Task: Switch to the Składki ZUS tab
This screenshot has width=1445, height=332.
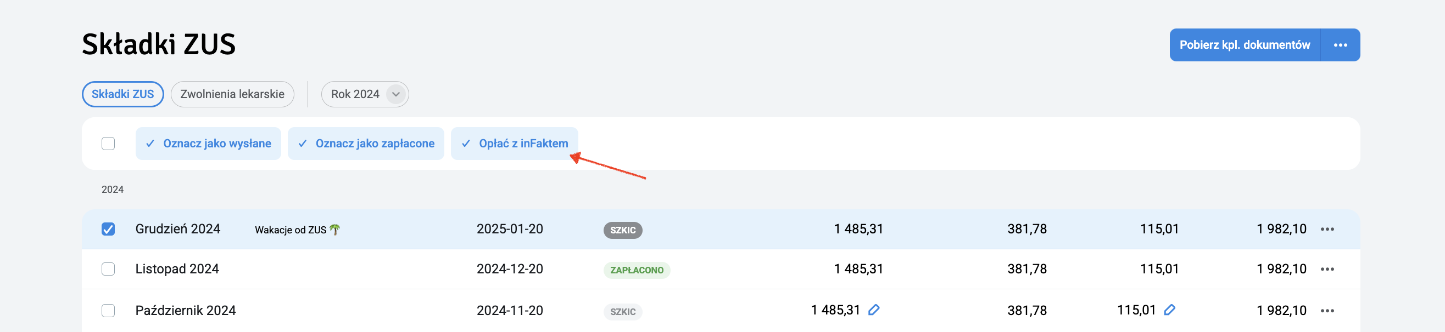Action: (123, 94)
